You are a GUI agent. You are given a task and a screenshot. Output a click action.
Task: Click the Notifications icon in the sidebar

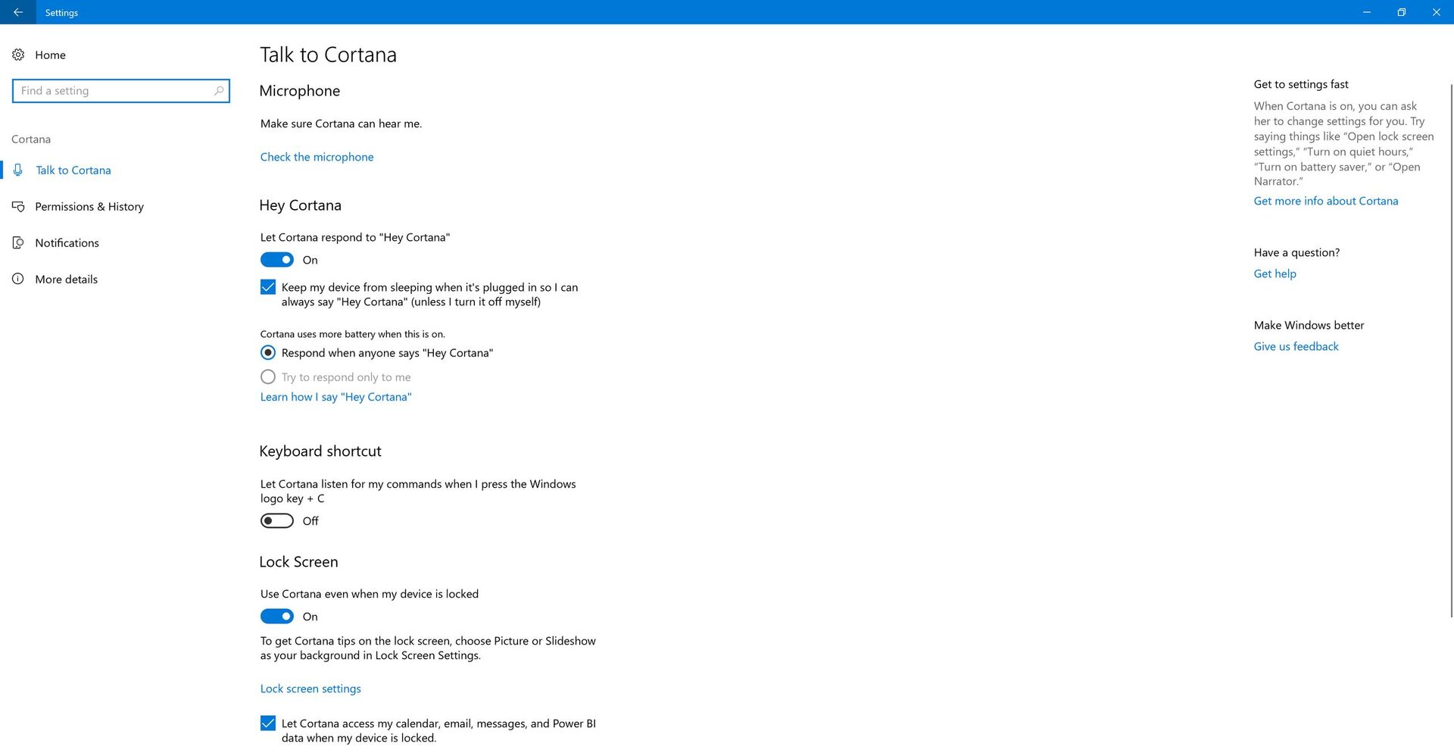[x=18, y=242]
